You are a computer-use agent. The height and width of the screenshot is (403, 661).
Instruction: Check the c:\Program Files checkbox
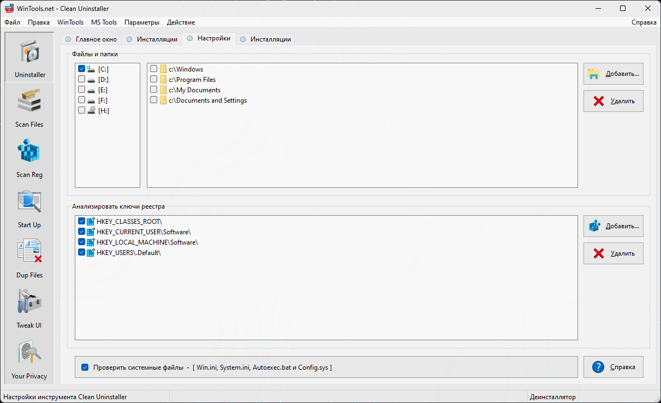(153, 80)
